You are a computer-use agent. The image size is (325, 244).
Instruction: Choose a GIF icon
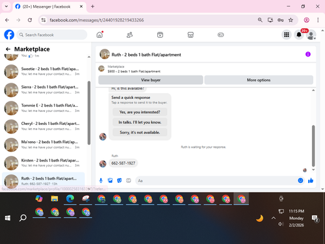click(129, 180)
